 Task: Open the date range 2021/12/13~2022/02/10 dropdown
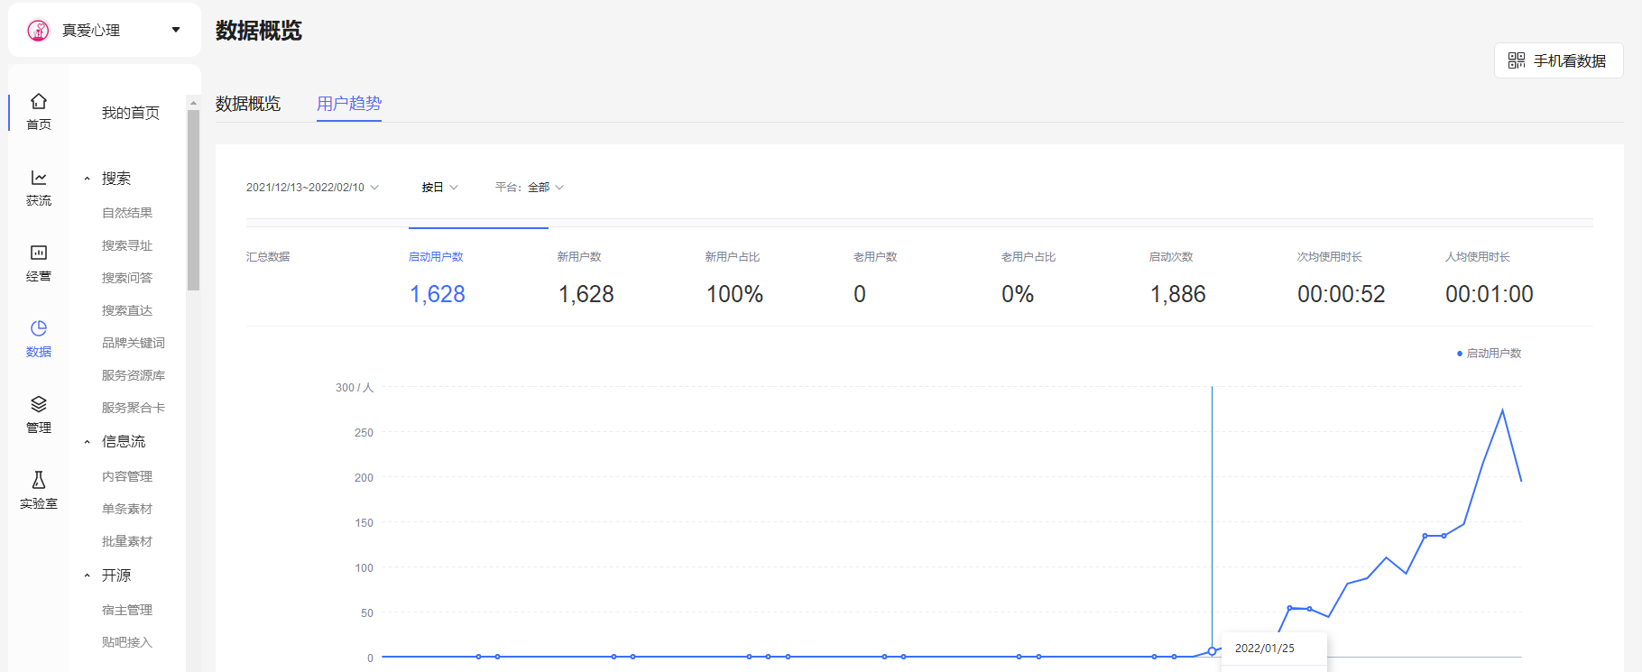312,188
